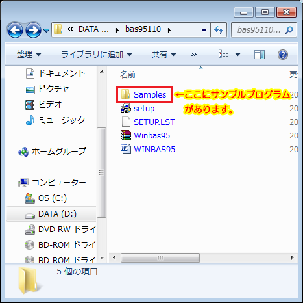The height and width of the screenshot is (303, 303).
Task: Open the 共有 menu
Action: click(164, 54)
